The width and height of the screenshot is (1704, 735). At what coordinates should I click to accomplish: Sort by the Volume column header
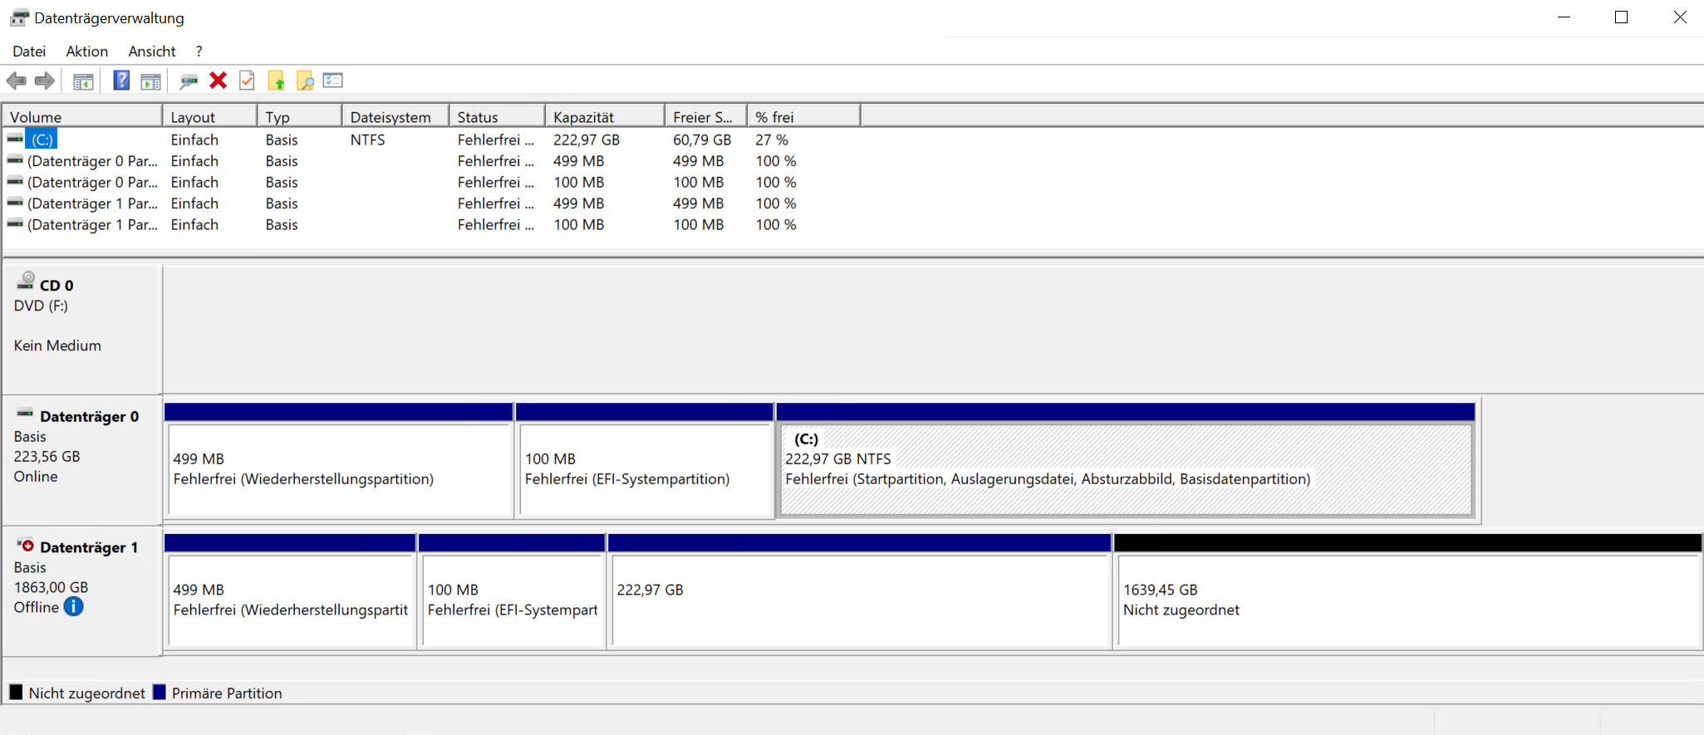click(82, 117)
